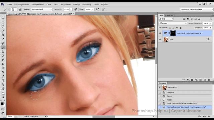Toggle lock image pixels brush icon
Screen dimensions: 214x120
[x=174, y=28]
